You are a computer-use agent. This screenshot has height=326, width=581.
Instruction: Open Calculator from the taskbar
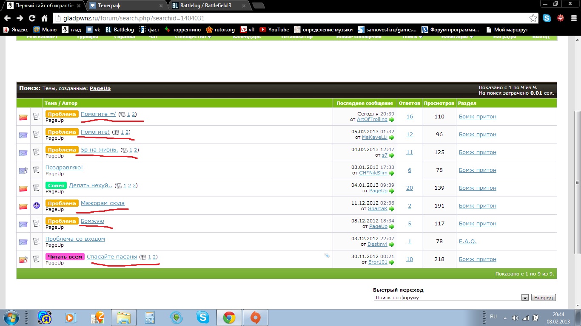coord(150,318)
